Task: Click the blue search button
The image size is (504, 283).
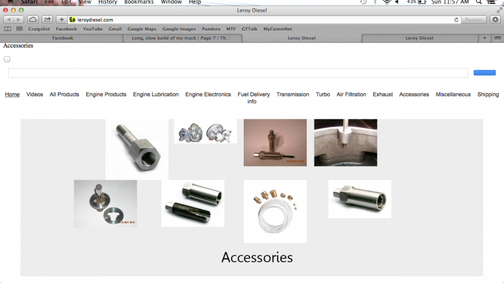Action: point(484,73)
